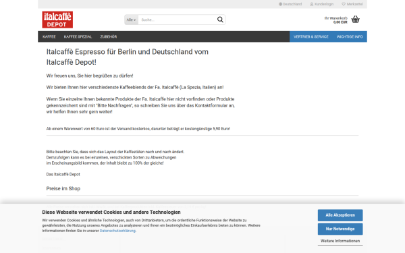Screen dimensions: 405x253
Task: Click the Alle Akzeptieren cookie button
Action: pos(340,215)
